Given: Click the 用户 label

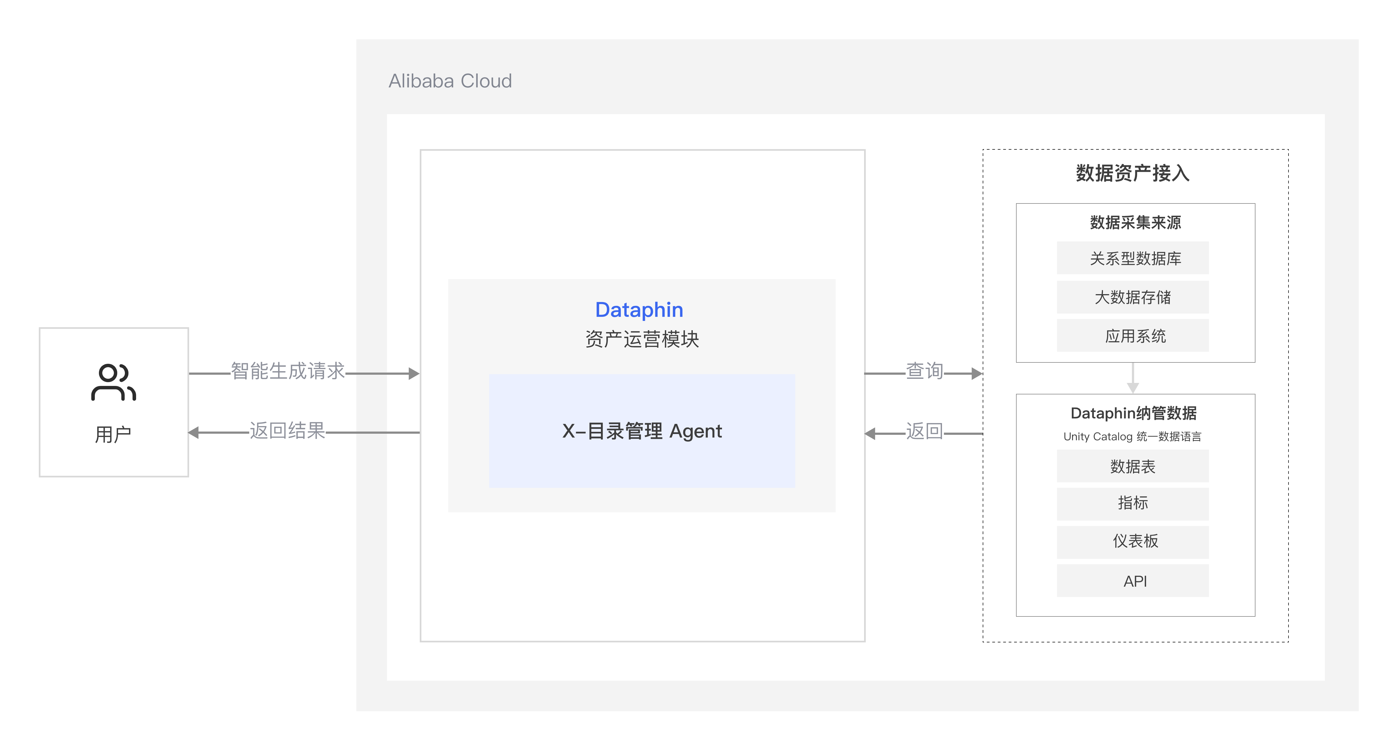Looking at the screenshot, I should coord(113,435).
